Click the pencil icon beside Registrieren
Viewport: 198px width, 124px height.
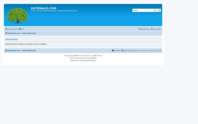(139, 29)
